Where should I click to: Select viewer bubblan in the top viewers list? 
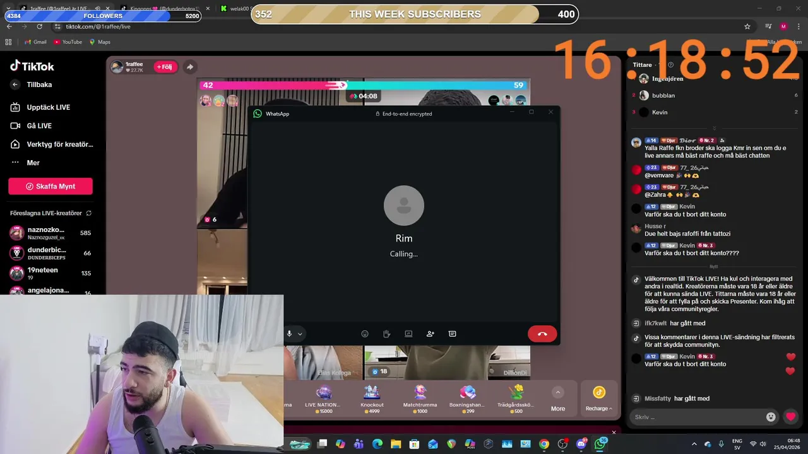715,95
